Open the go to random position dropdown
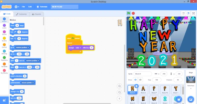This screenshot has width=197, height=104. tap(22, 47)
